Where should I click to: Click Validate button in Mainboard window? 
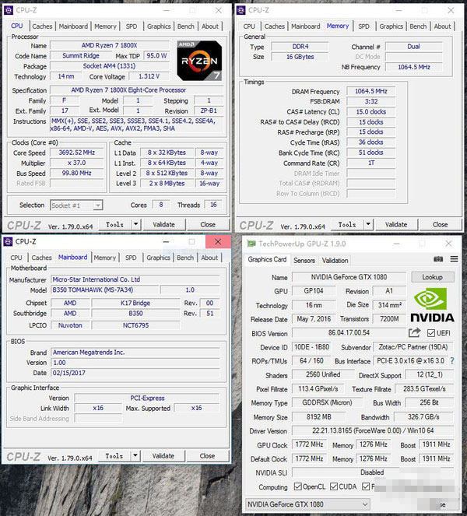(x=163, y=456)
